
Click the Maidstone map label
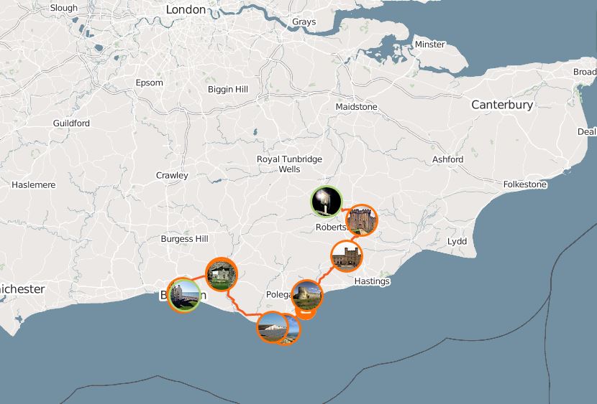coord(356,107)
